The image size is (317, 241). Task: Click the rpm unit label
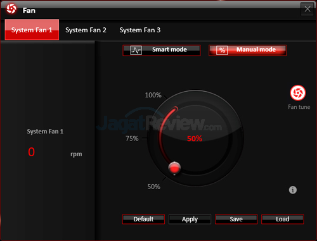76,154
